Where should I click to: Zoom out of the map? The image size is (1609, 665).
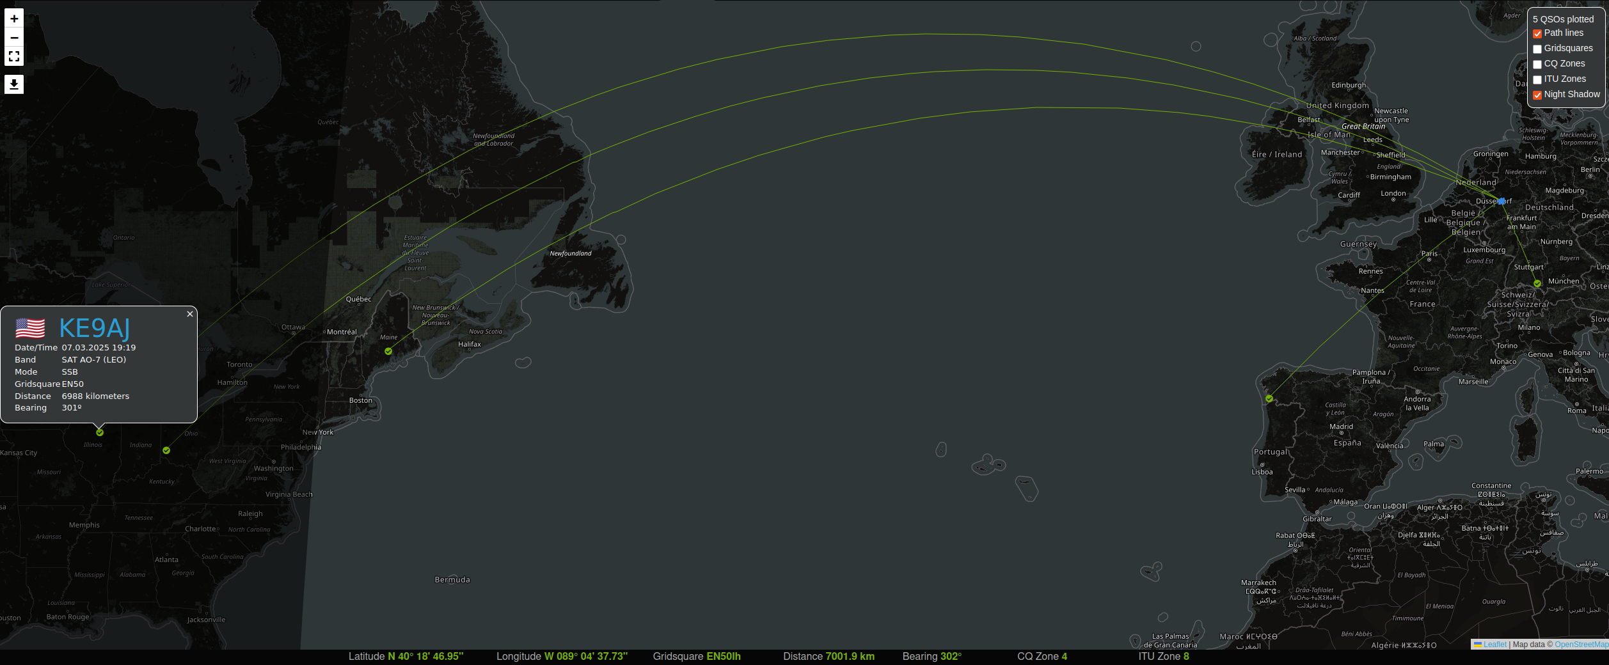coord(14,38)
